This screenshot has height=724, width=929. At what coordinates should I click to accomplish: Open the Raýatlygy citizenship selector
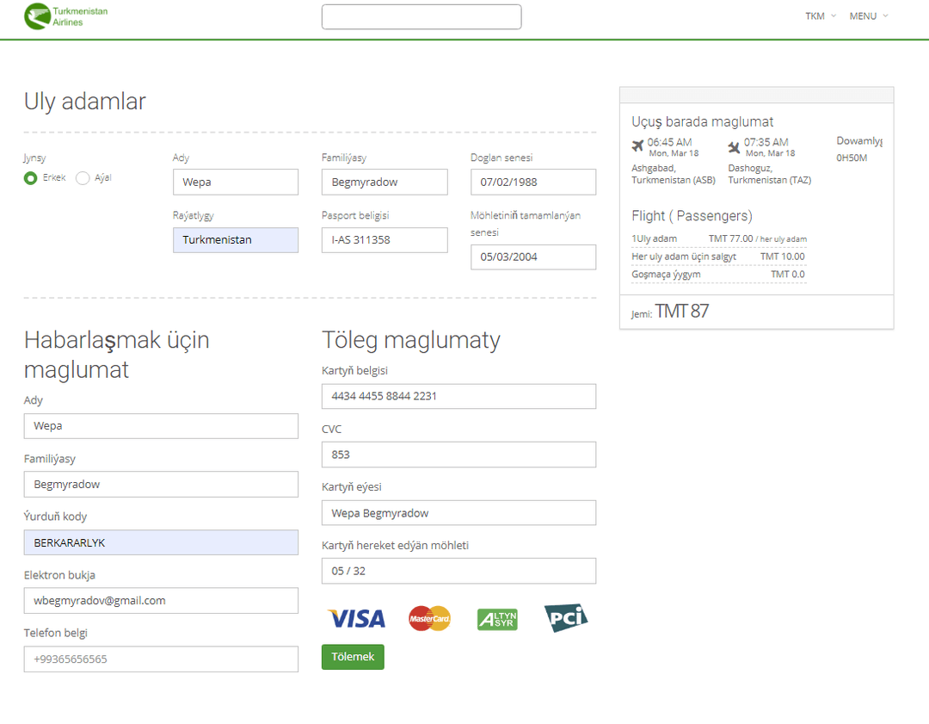235,239
